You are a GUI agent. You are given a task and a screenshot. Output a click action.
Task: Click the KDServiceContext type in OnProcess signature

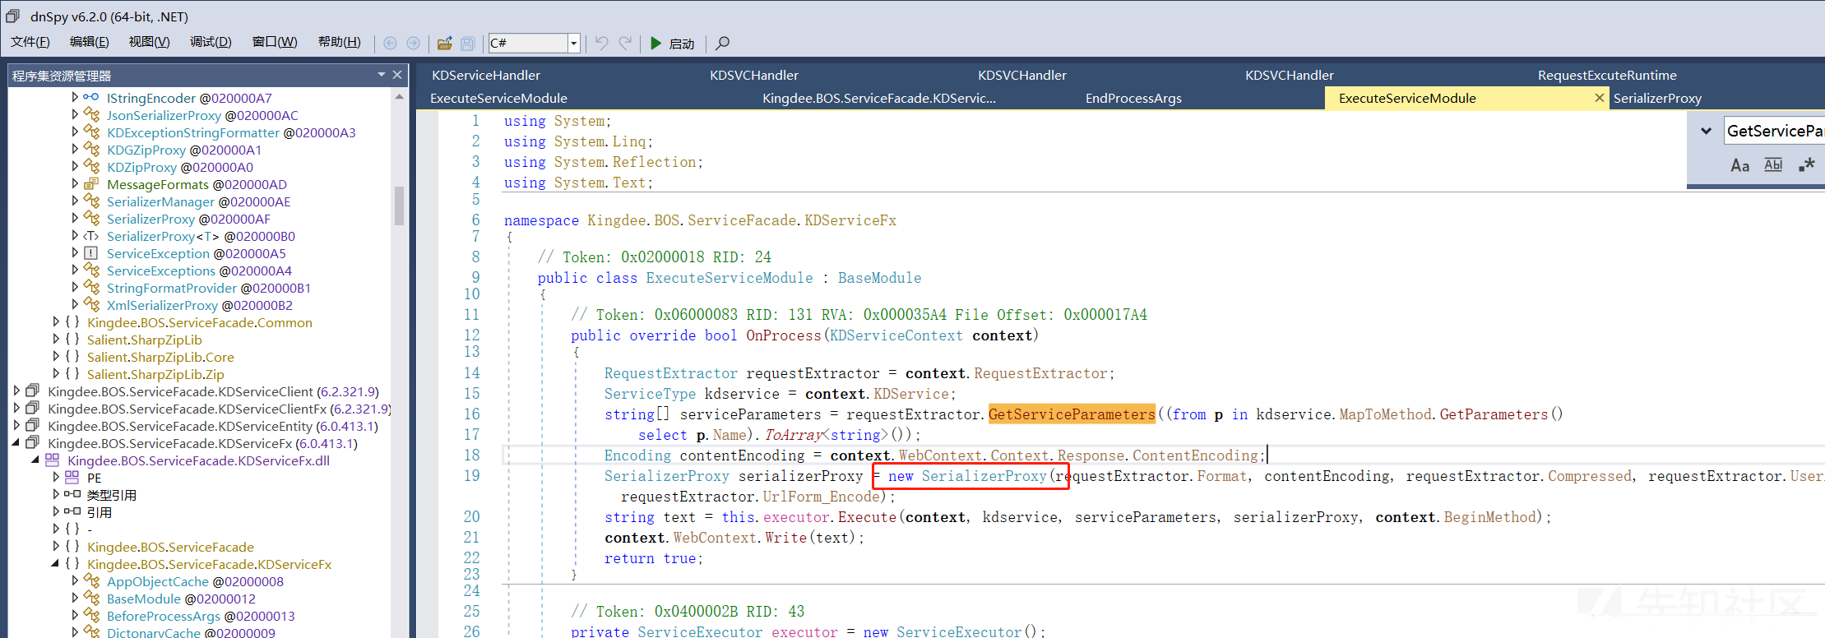pos(896,335)
